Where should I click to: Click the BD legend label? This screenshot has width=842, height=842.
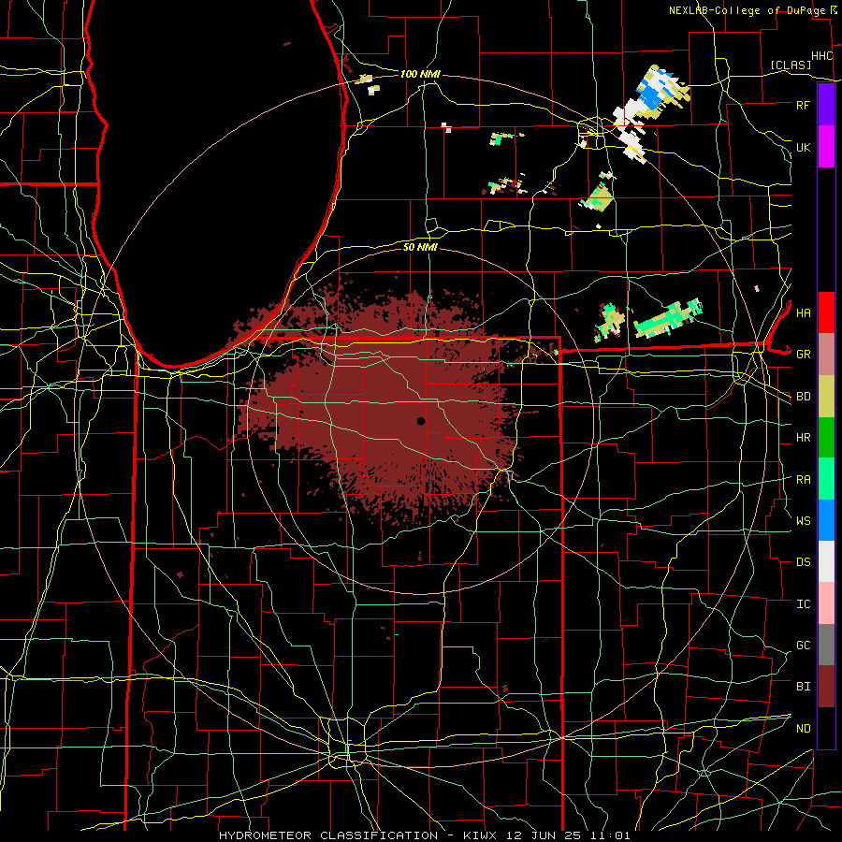pyautogui.click(x=803, y=397)
